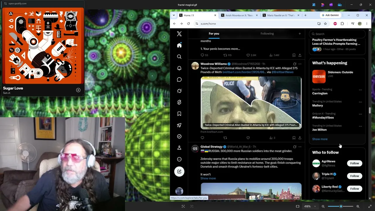Switch to the Home / X browser tab
Viewport: 375px width, 211px height.
(x=198, y=15)
